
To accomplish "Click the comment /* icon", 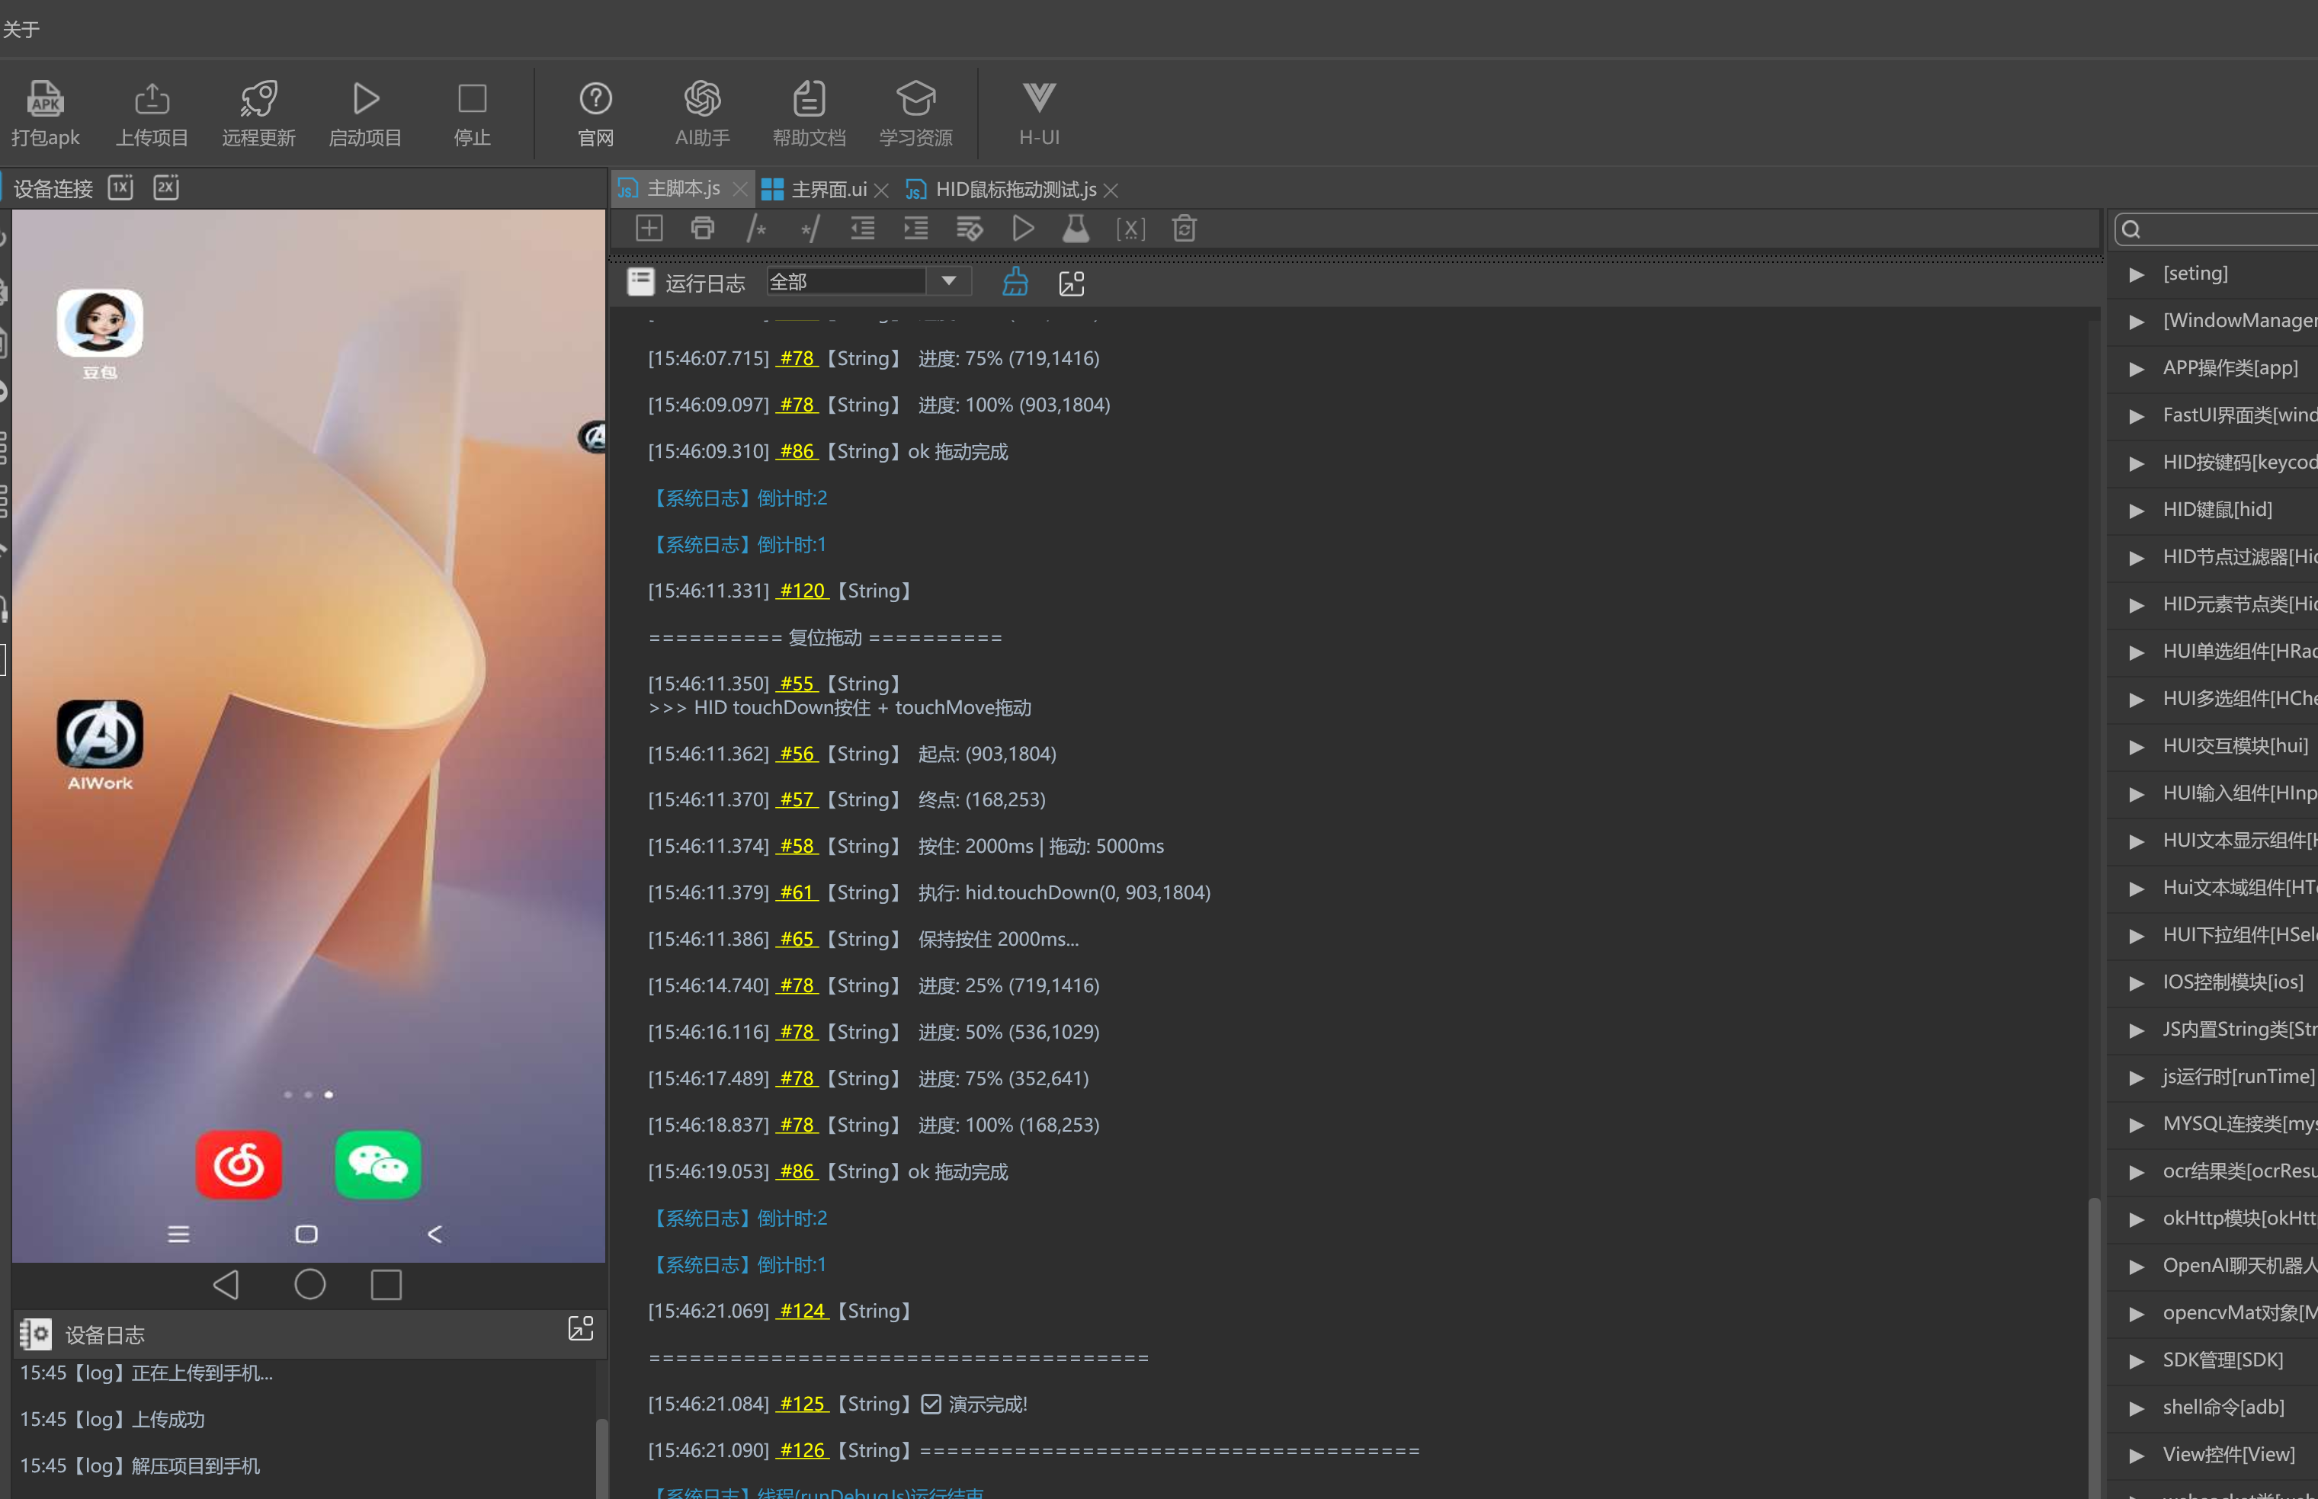I will coord(755,229).
